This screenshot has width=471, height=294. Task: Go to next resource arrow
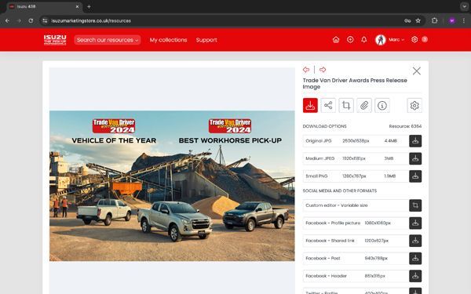[x=323, y=70]
